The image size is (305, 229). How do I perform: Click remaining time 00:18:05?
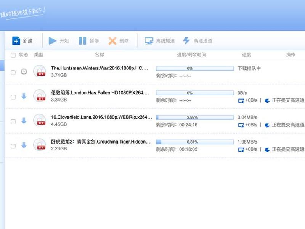[188, 149]
